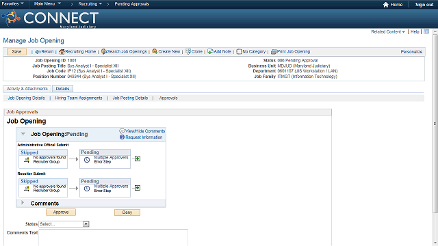Screen dimensions: 438x246
Task: Click the Clone icon
Action: point(188,52)
